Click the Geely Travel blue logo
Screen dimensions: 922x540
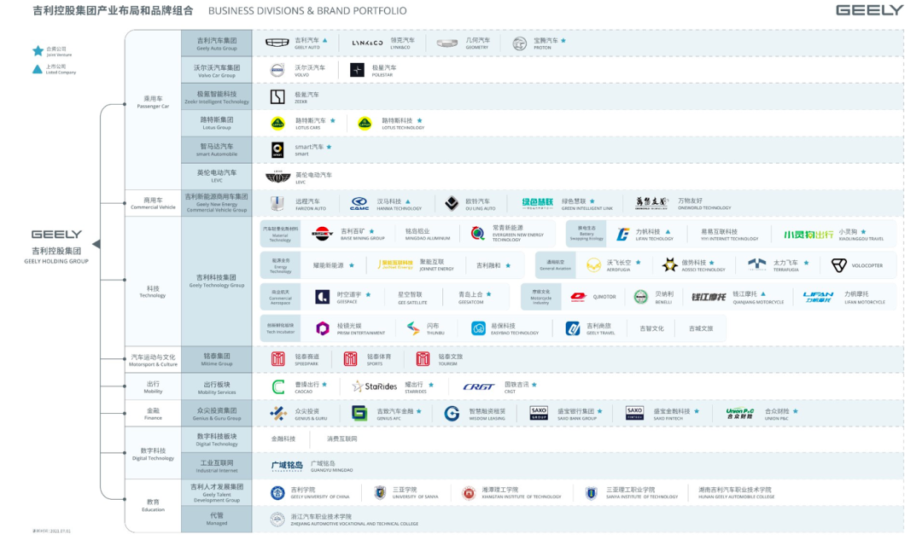point(573,328)
